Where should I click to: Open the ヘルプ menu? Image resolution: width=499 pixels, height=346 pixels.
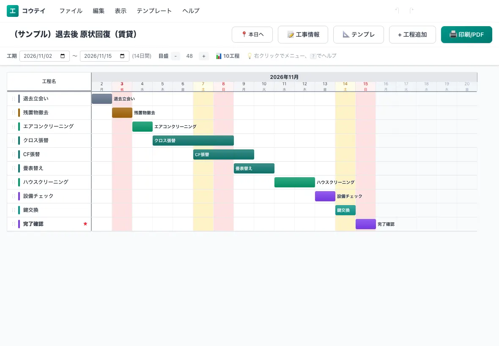(x=191, y=11)
